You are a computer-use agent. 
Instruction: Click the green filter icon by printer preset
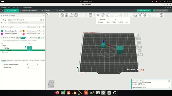44,20
